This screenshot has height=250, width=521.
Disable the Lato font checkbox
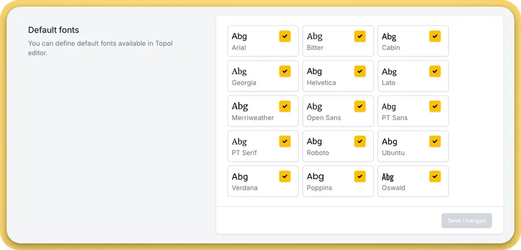tap(435, 71)
